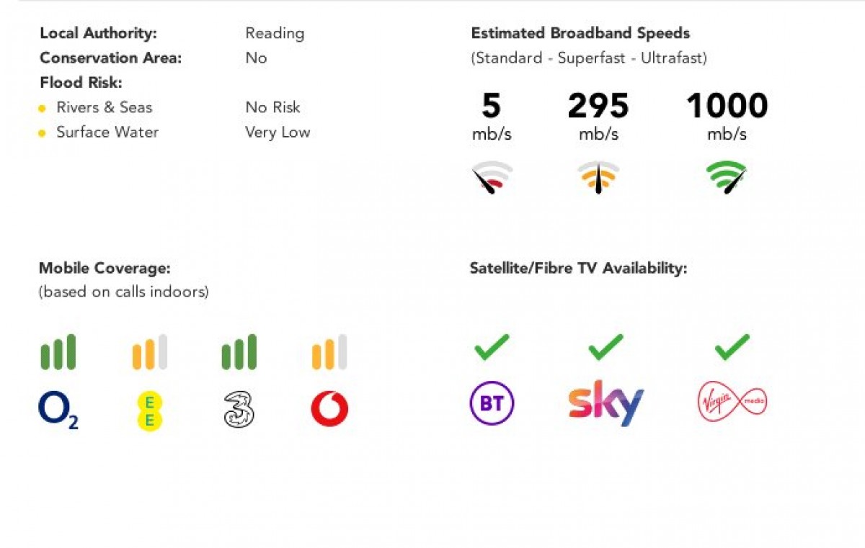Click the green checkmark above BT

492,347
